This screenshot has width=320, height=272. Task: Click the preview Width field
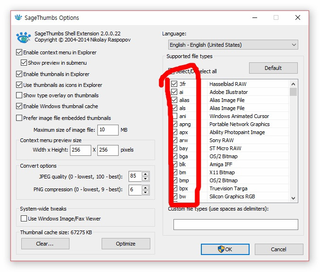81,150
